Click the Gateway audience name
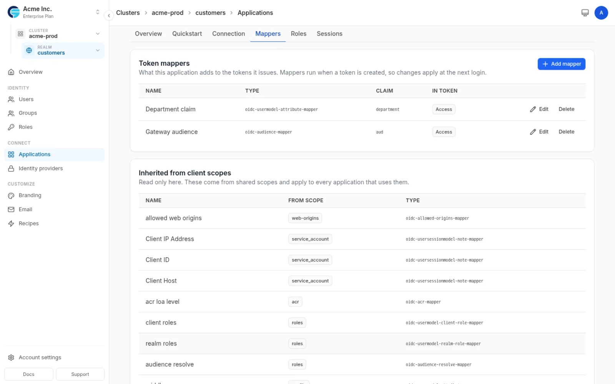This screenshot has height=384, width=615. [172, 132]
